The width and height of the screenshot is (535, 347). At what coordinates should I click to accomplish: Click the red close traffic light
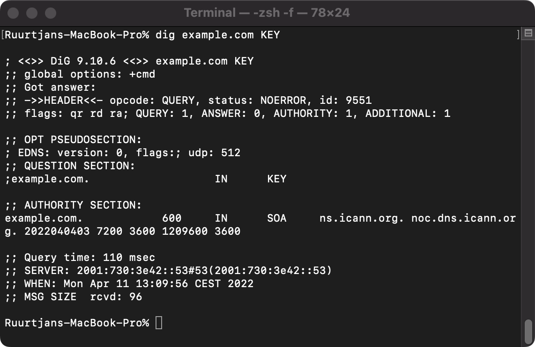[x=13, y=13]
